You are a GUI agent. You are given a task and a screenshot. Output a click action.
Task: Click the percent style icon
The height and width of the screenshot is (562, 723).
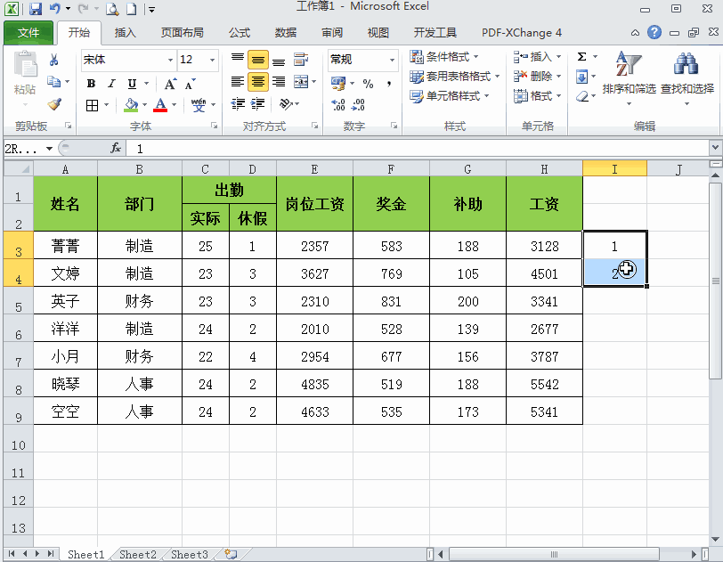click(x=368, y=83)
